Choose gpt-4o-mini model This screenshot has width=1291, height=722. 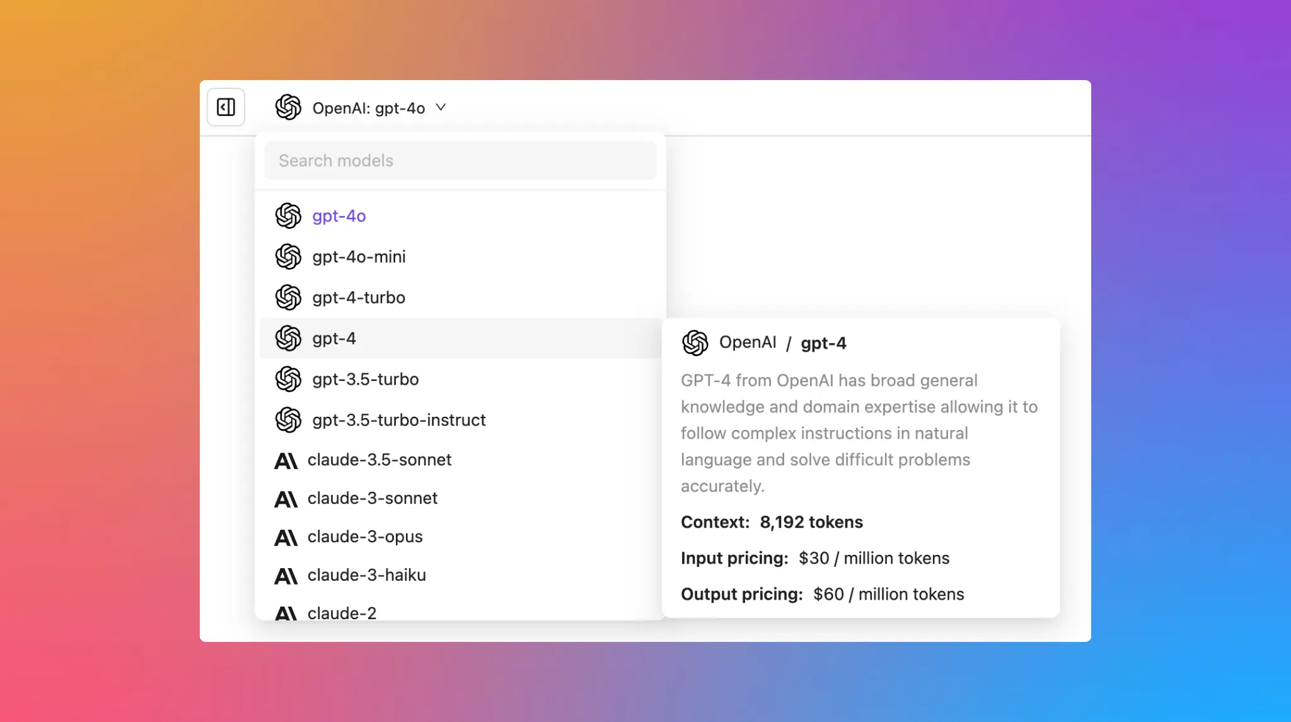(460, 257)
